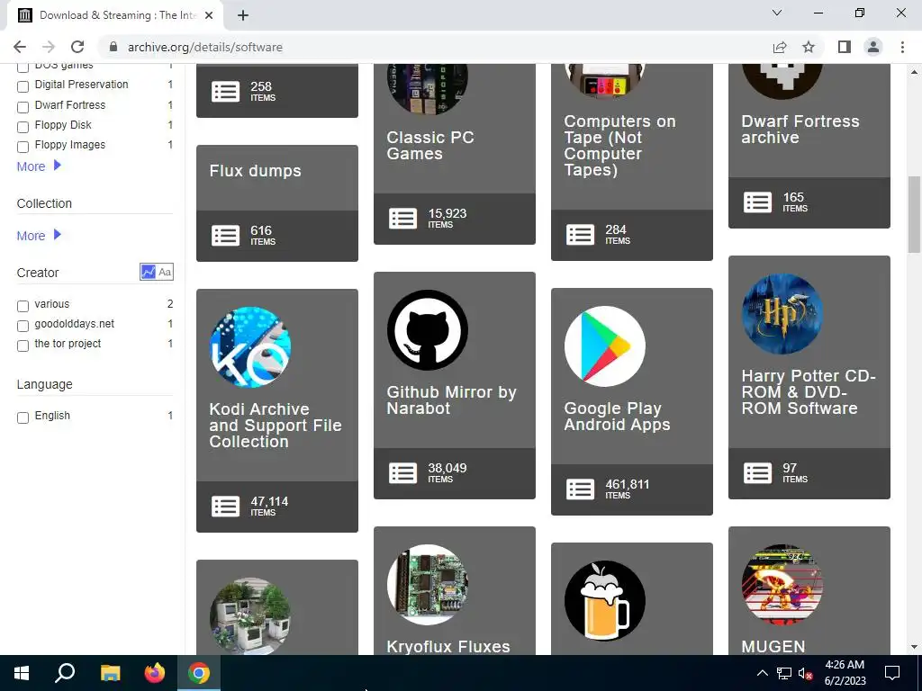
Task: Click list icon beside 15,923 items
Action: 402,219
